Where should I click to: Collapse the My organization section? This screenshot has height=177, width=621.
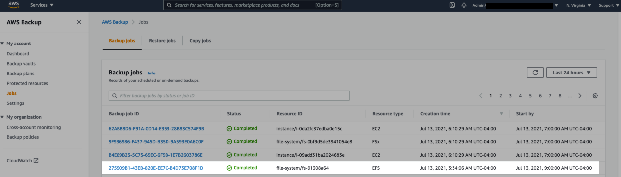coord(3,117)
